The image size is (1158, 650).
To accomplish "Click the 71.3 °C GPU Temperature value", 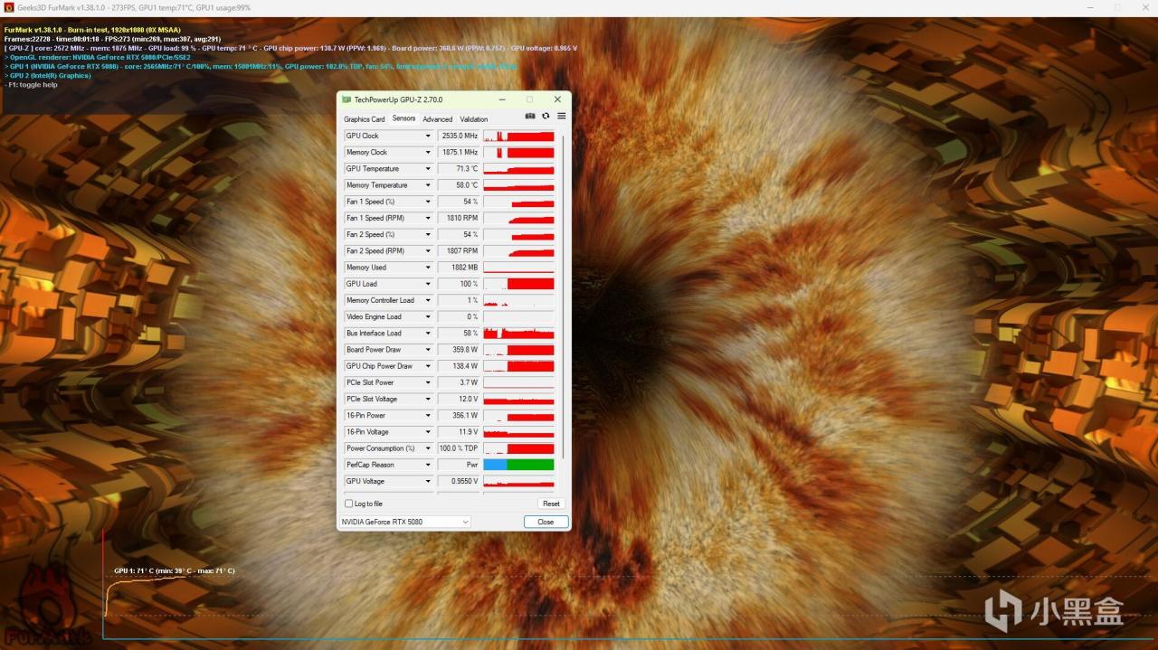I will click(x=459, y=169).
